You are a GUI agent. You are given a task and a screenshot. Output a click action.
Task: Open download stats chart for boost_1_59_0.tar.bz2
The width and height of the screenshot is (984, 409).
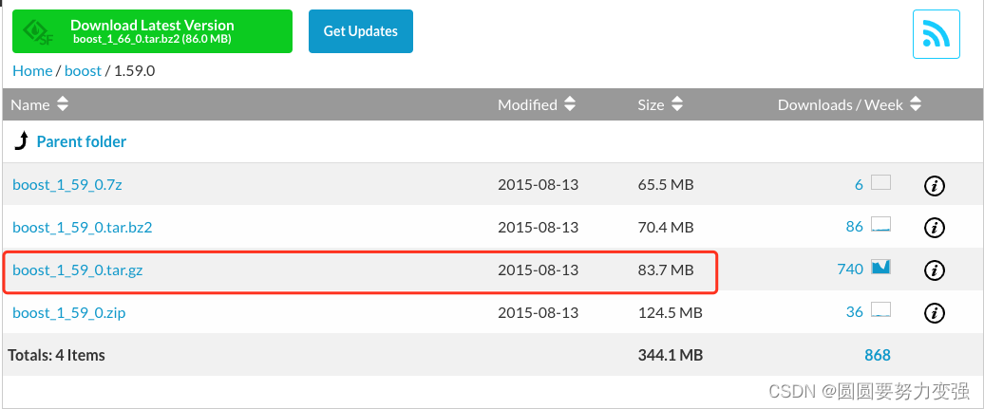coord(881,225)
